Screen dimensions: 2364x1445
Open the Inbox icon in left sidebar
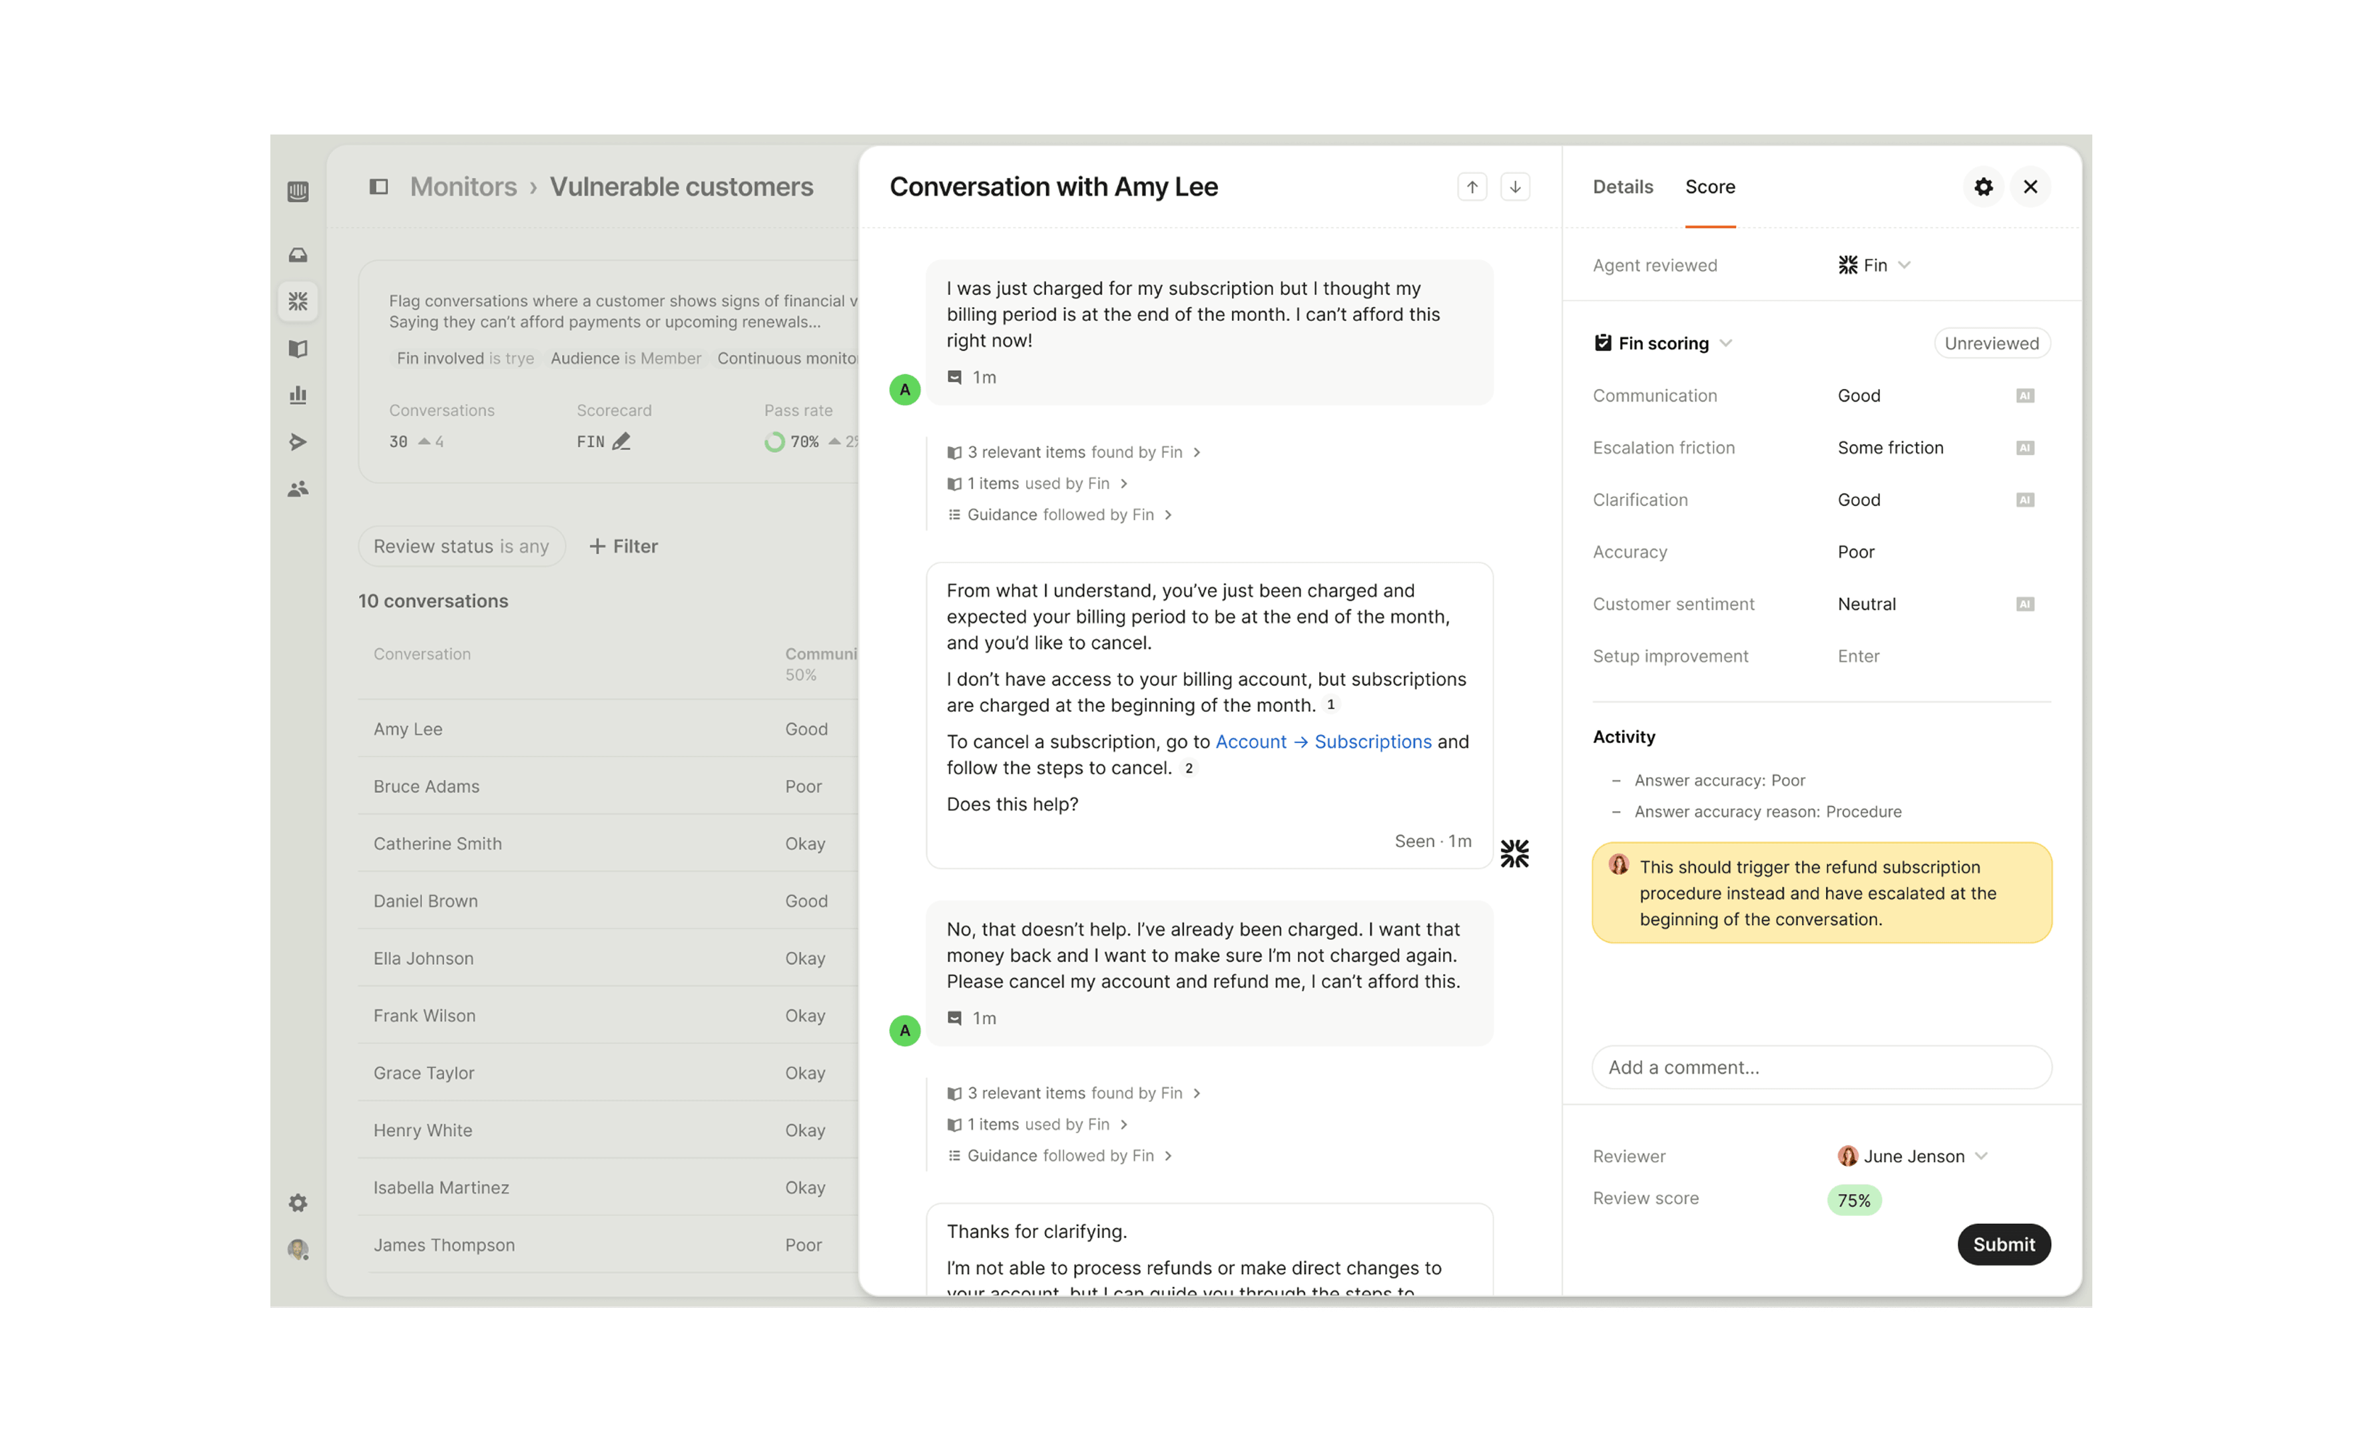(x=298, y=255)
